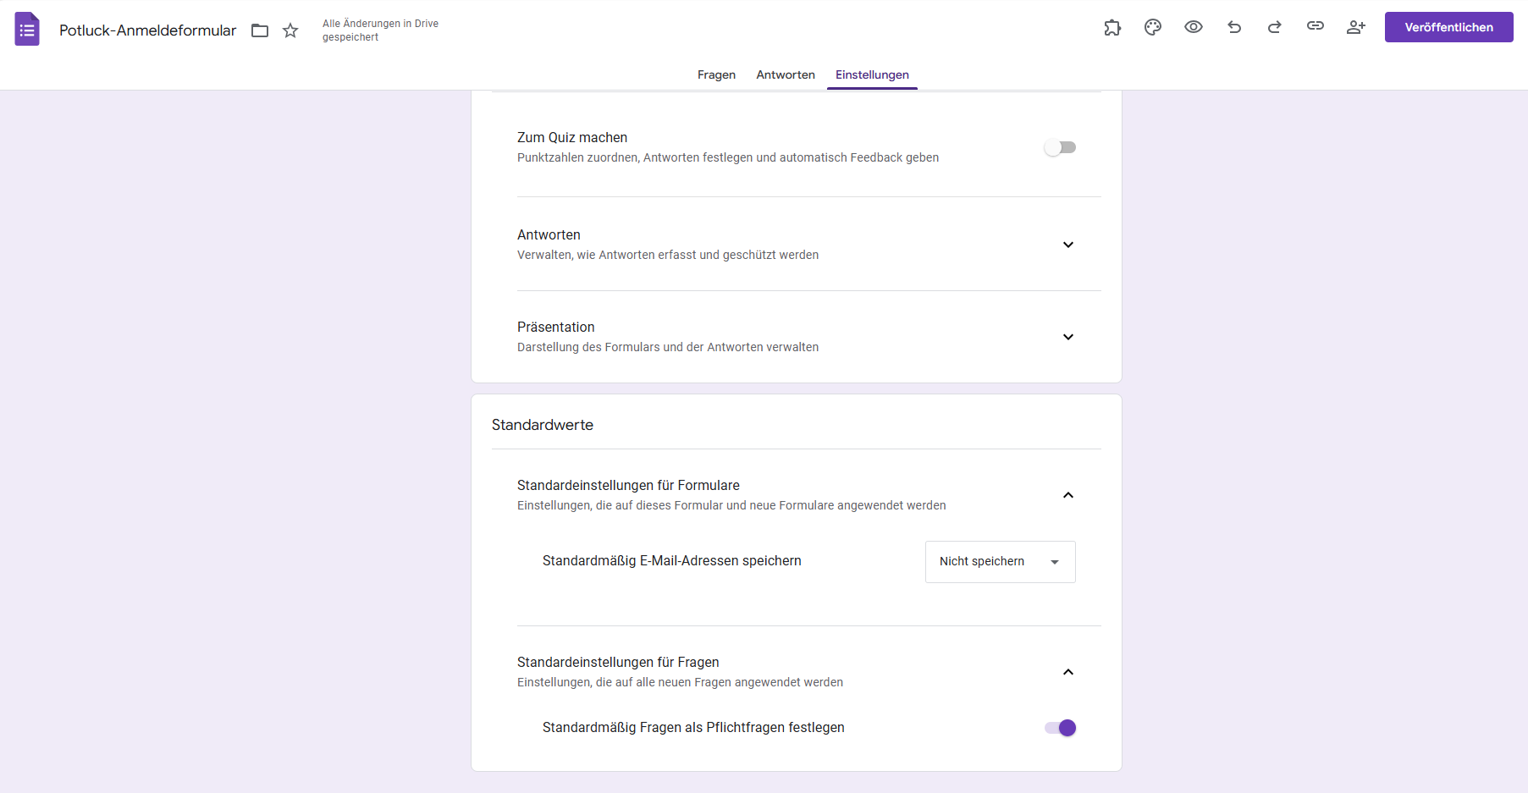Collapse Standardeinstellungen für Fragen section

coord(1068,672)
